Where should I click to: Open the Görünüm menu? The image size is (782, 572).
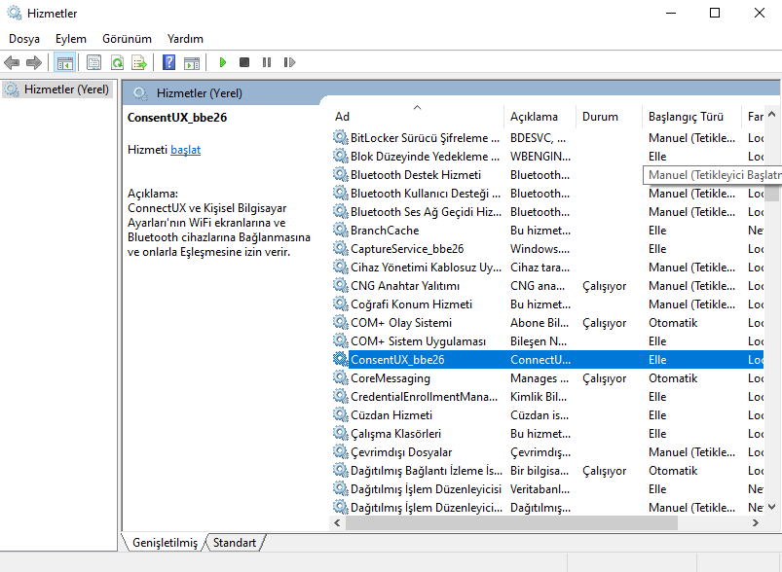(127, 39)
